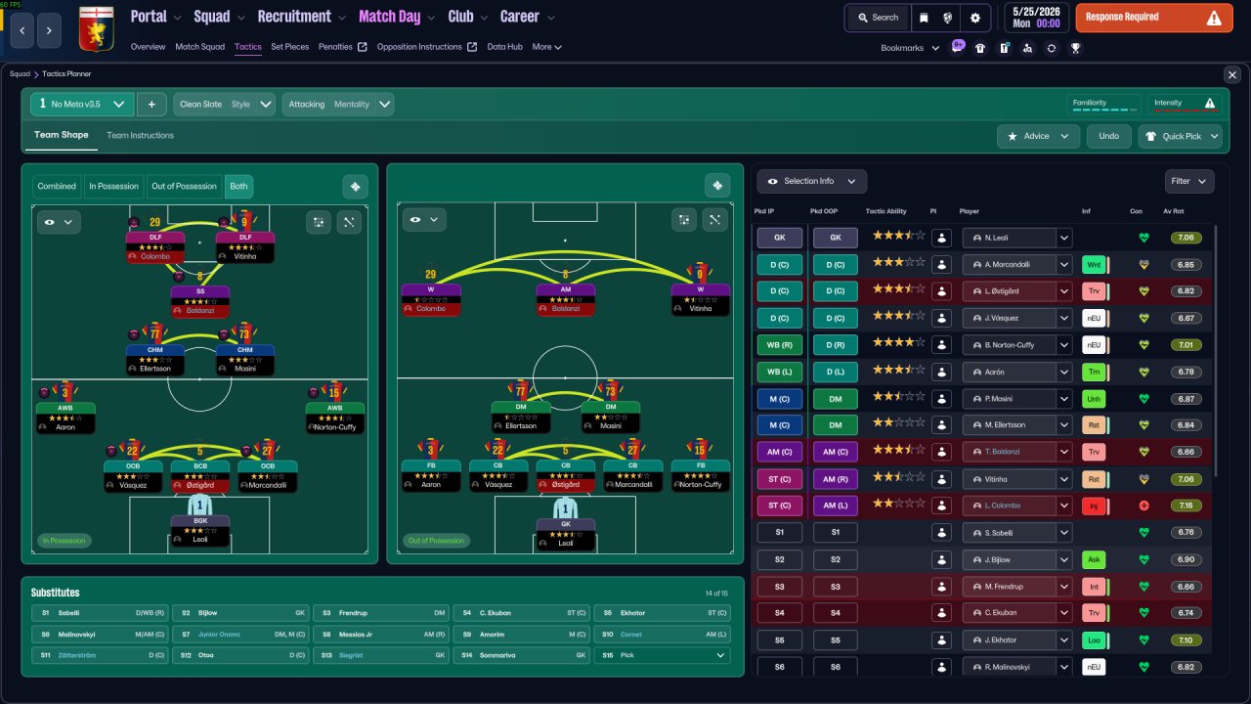Expand the Quick Pick dropdown
Image resolution: width=1251 pixels, height=704 pixels.
pyautogui.click(x=1180, y=136)
